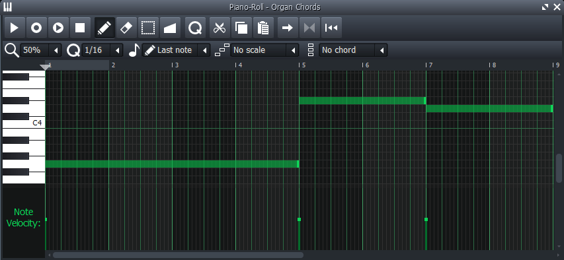The width and height of the screenshot is (564, 260).
Task: Record notes while playing song
Action: pyautogui.click(x=58, y=28)
